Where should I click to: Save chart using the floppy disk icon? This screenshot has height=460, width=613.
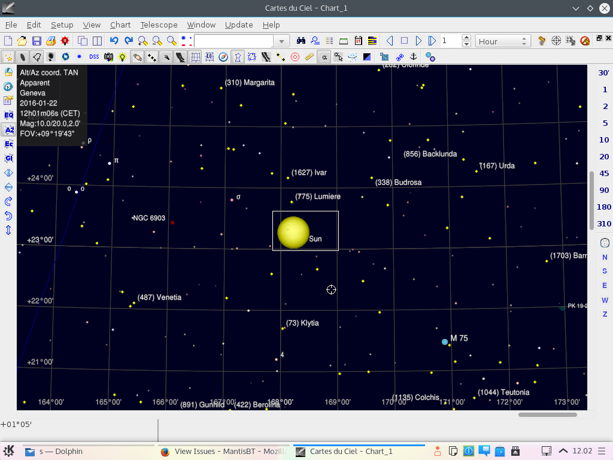[x=37, y=41]
